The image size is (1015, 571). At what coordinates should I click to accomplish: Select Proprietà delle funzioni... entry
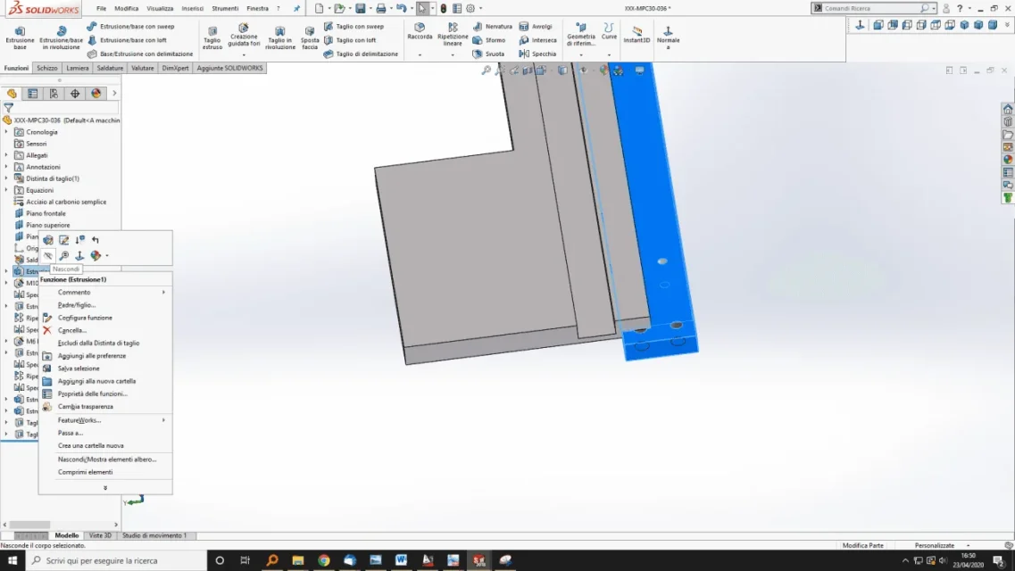(92, 393)
